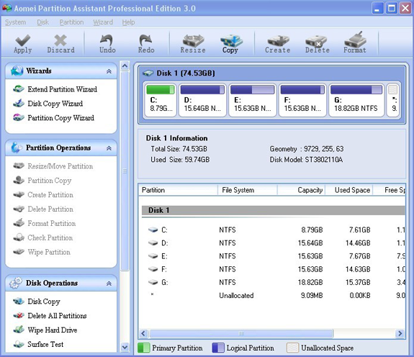Viewport: 414px width, 357px height.
Task: Click the left arrow of horizontal scrollbar
Action: coord(143,333)
